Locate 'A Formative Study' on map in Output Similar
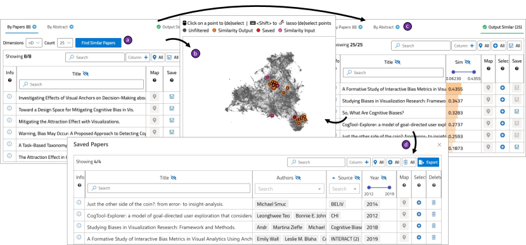 [489, 88]
